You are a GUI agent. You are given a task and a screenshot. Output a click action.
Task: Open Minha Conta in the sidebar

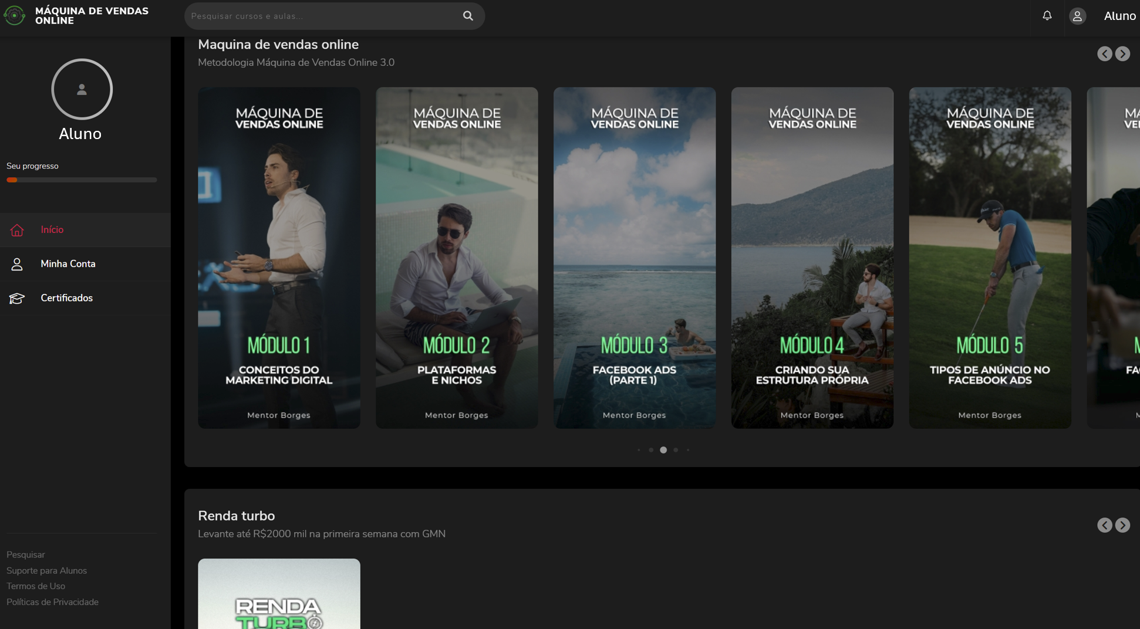click(x=68, y=264)
